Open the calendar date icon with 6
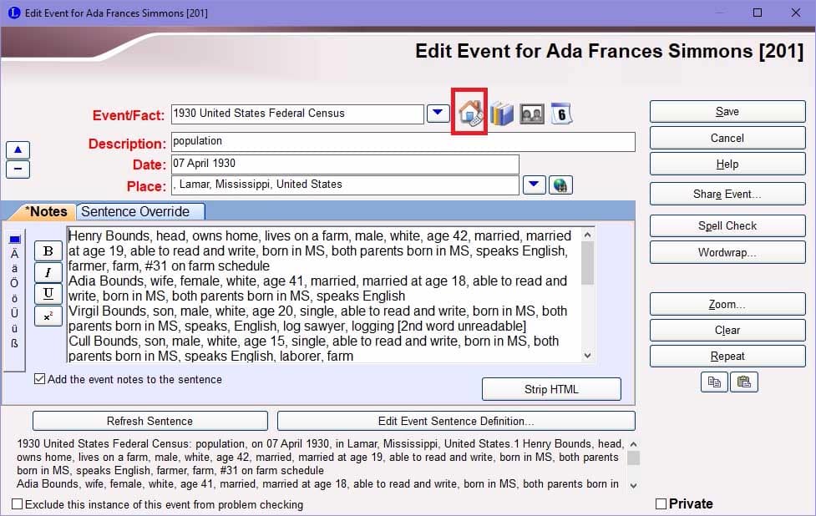 pos(561,114)
